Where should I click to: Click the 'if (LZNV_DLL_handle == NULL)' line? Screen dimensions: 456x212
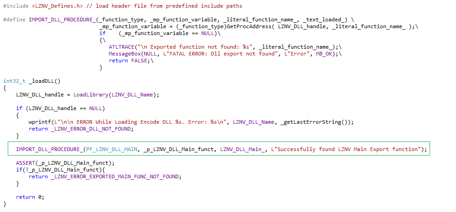point(61,108)
